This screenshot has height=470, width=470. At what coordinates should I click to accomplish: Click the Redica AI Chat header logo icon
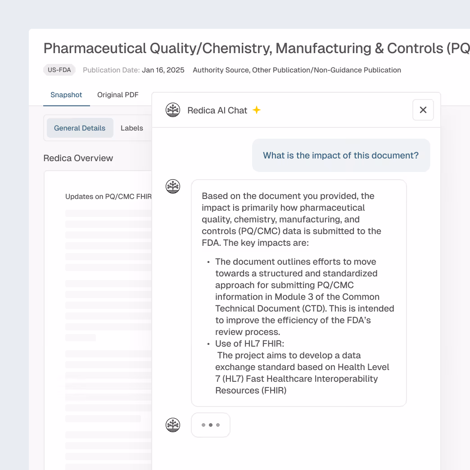[172, 109]
